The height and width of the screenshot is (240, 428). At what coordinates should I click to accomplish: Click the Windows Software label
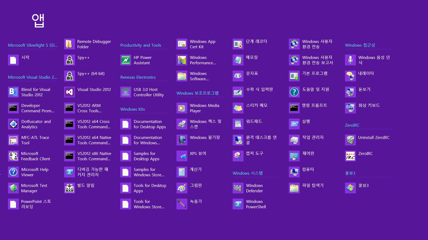[199, 76]
